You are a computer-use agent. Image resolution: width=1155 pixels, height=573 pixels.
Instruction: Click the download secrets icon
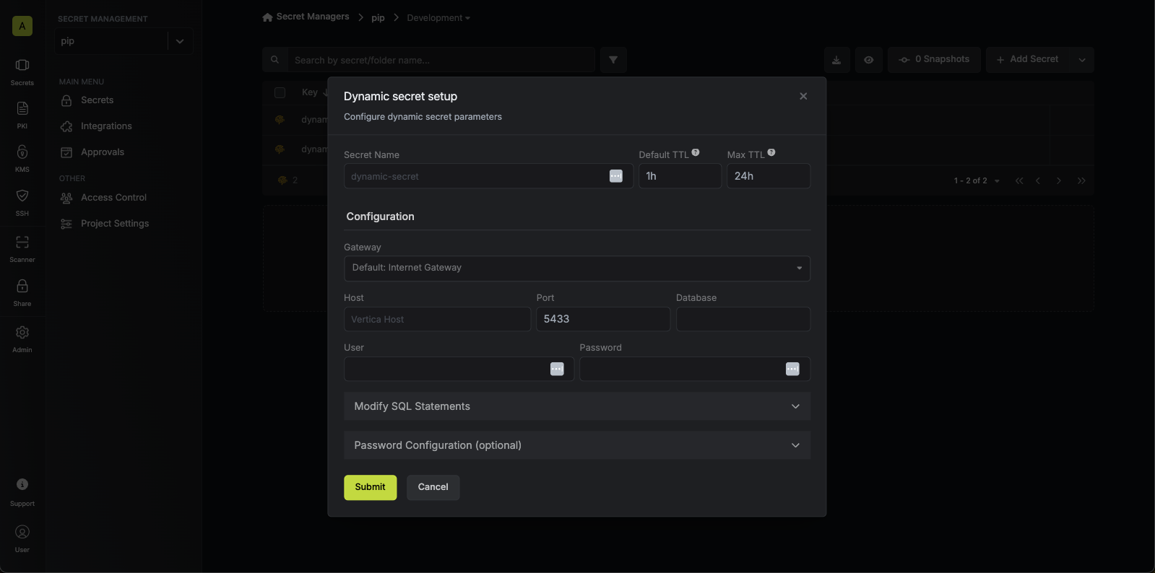[836, 60]
